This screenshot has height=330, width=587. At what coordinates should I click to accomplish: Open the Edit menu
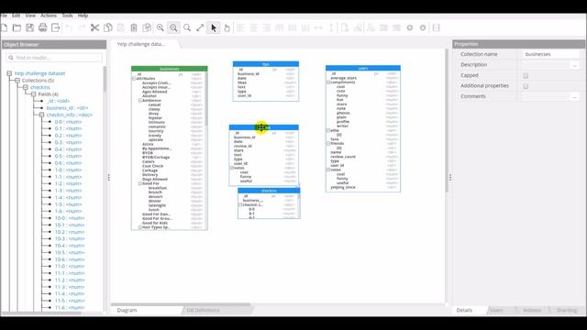point(17,16)
